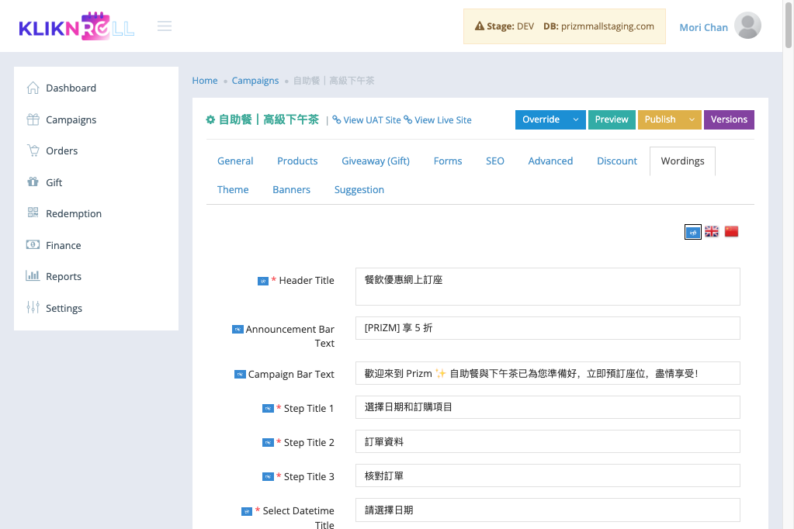Open the Giveaway (Gift) tab
Image resolution: width=794 pixels, height=529 pixels.
(375, 161)
